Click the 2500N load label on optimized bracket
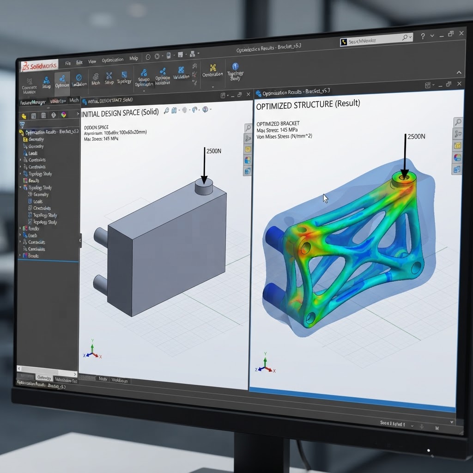473x473 pixels. pyautogui.click(x=416, y=137)
